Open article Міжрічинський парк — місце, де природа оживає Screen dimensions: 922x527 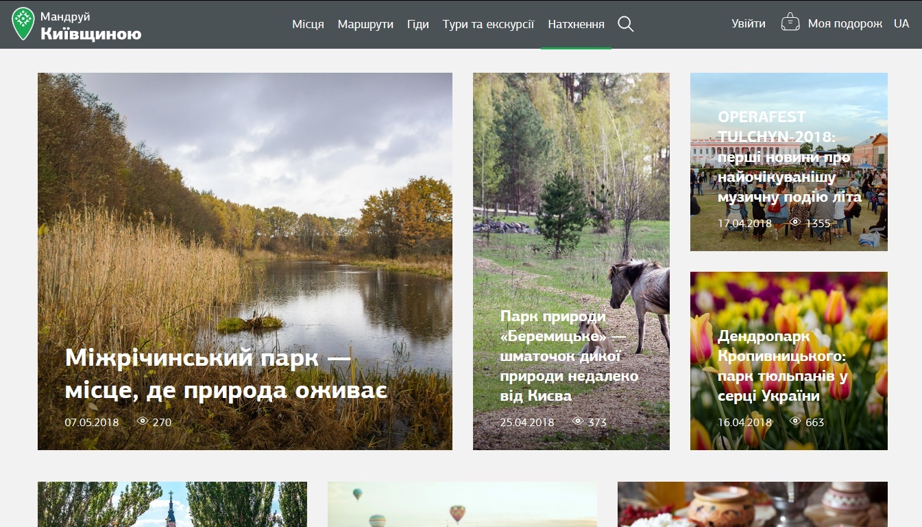click(x=226, y=374)
